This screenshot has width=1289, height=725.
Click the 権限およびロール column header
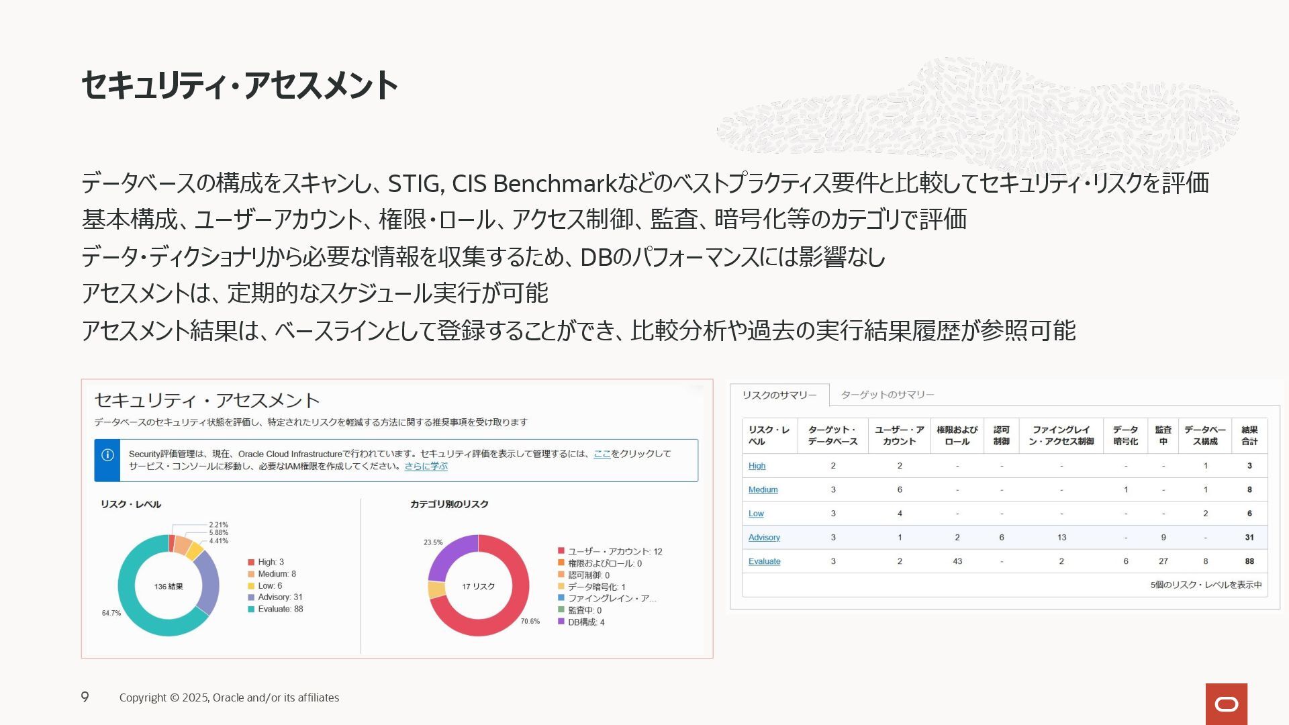[x=957, y=436]
